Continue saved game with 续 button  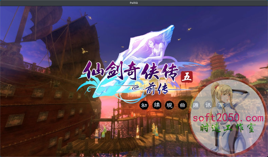coord(156,105)
